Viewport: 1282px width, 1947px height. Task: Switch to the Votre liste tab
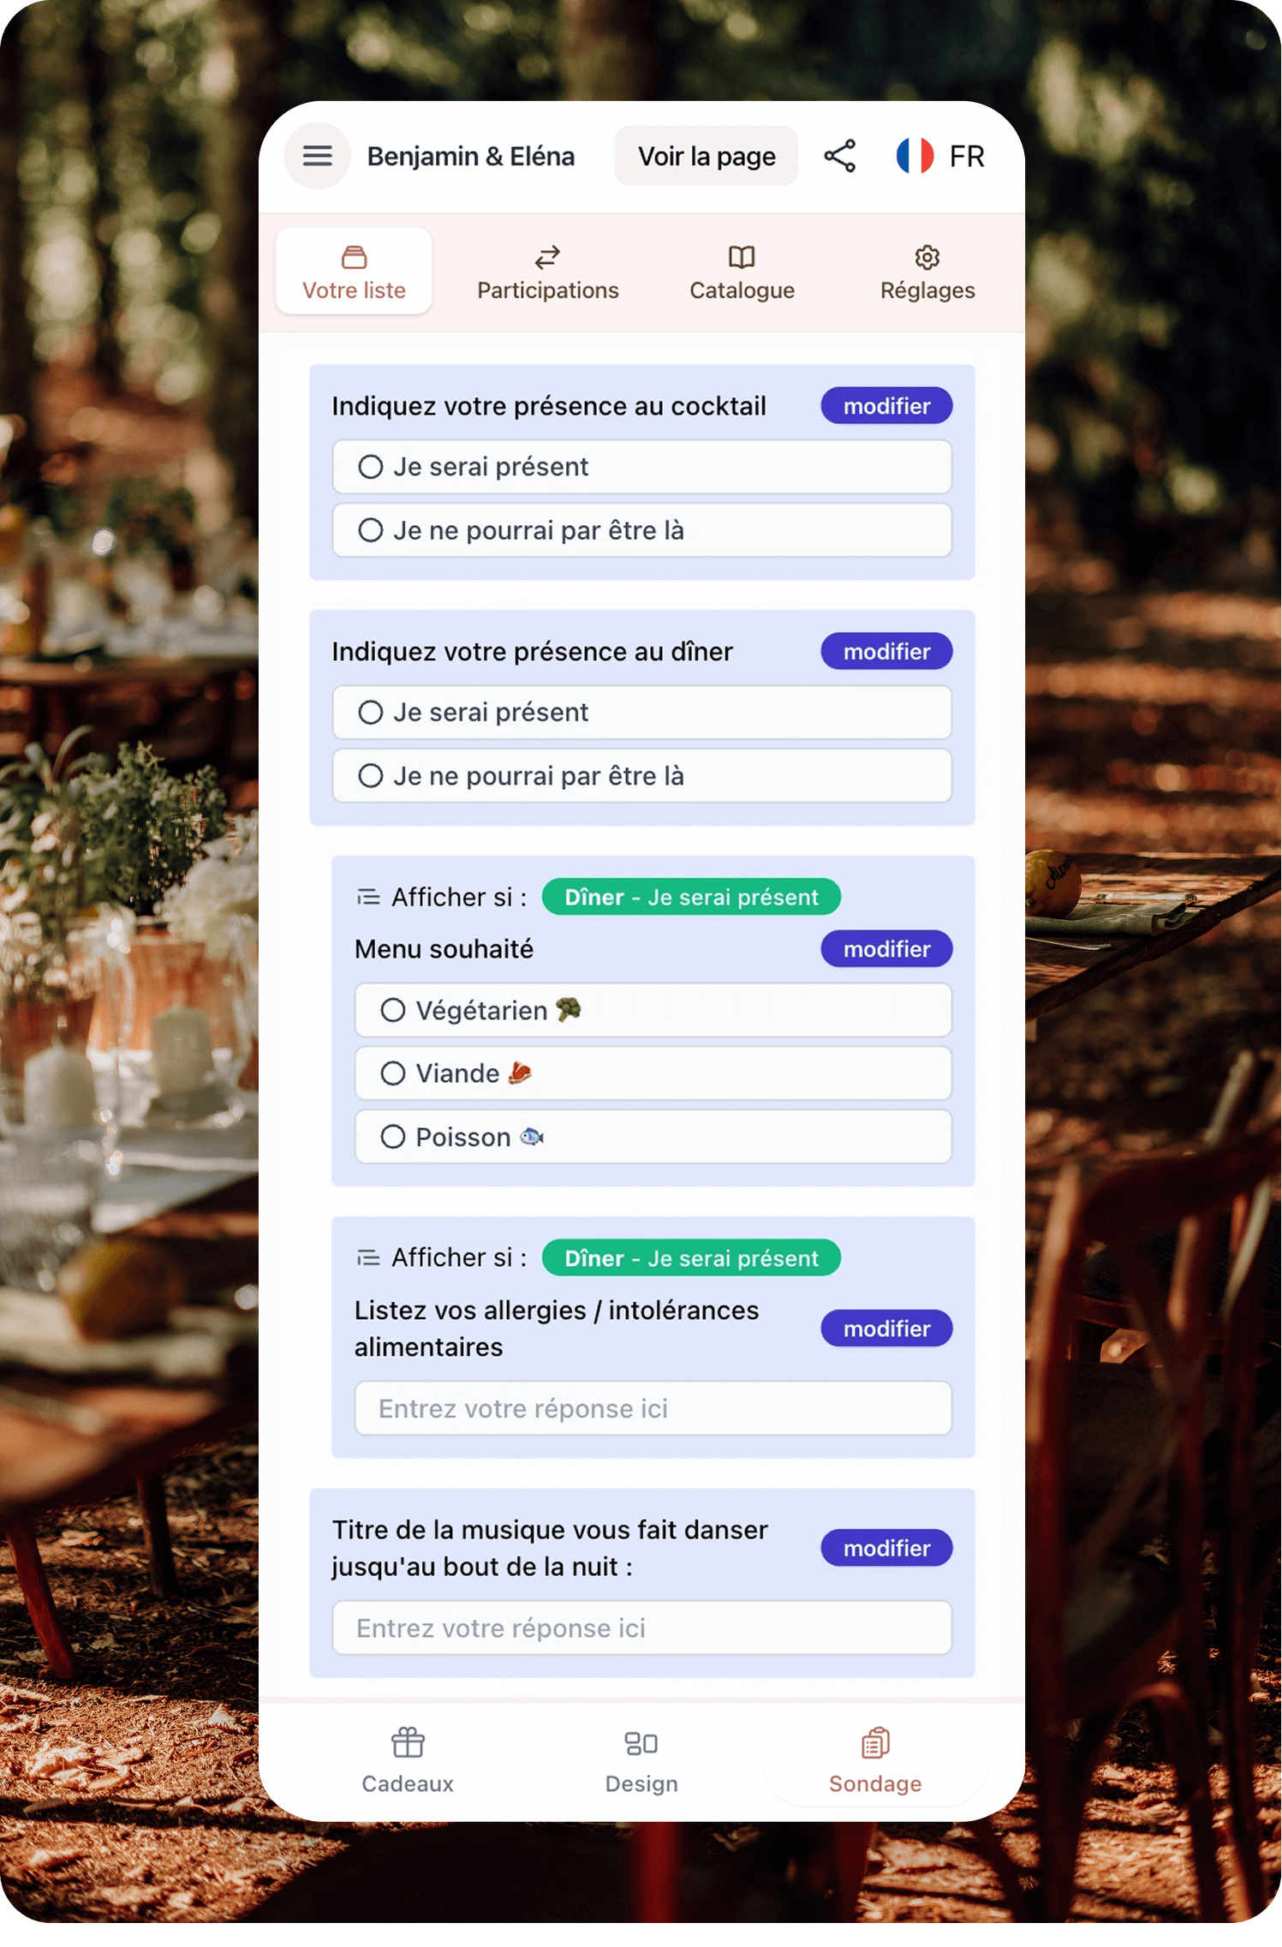tap(354, 272)
